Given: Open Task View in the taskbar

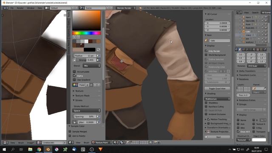Looking at the screenshot, I should tap(21, 149).
